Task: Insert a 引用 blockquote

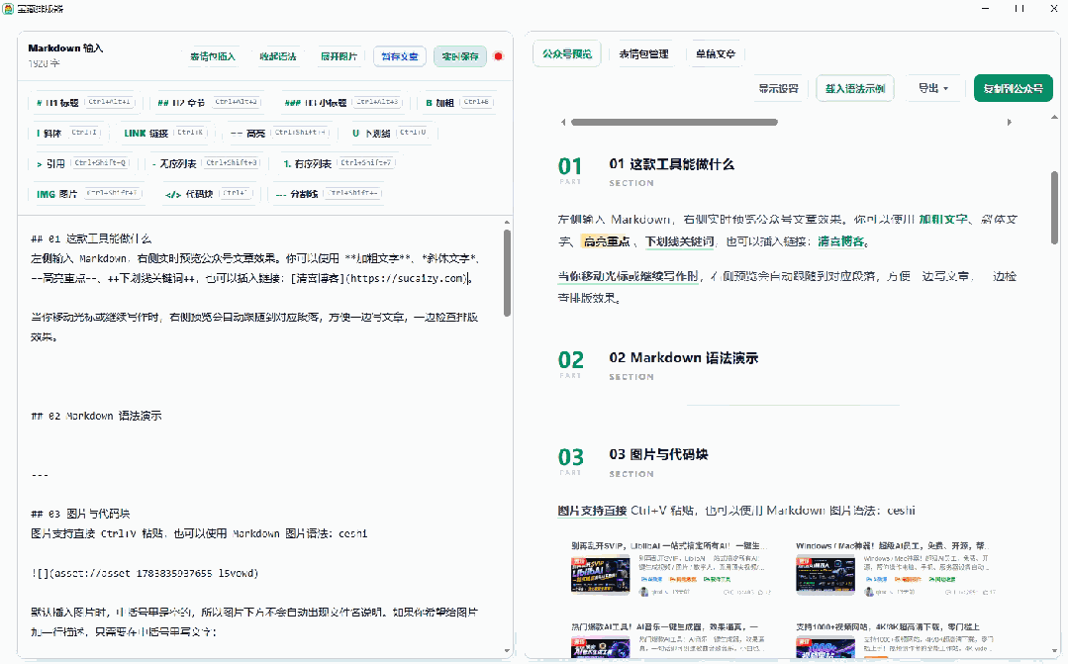Action: pyautogui.click(x=82, y=163)
